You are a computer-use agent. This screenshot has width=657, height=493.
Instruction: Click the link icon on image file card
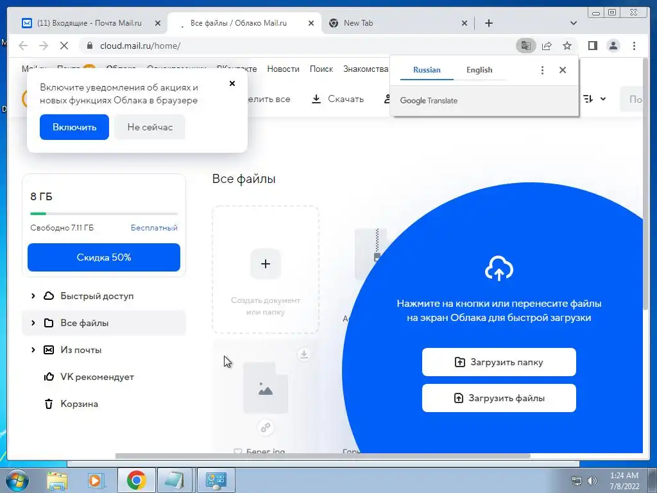coord(265,428)
